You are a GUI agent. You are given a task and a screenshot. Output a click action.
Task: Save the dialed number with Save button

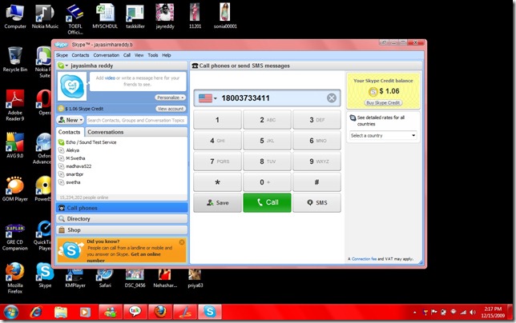point(217,202)
